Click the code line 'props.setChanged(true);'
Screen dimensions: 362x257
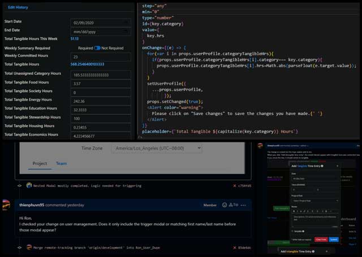point(175,102)
